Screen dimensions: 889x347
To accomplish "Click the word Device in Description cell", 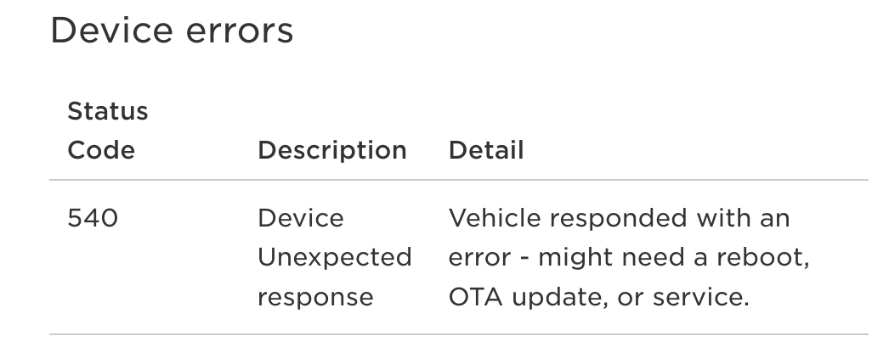I will 301,218.
